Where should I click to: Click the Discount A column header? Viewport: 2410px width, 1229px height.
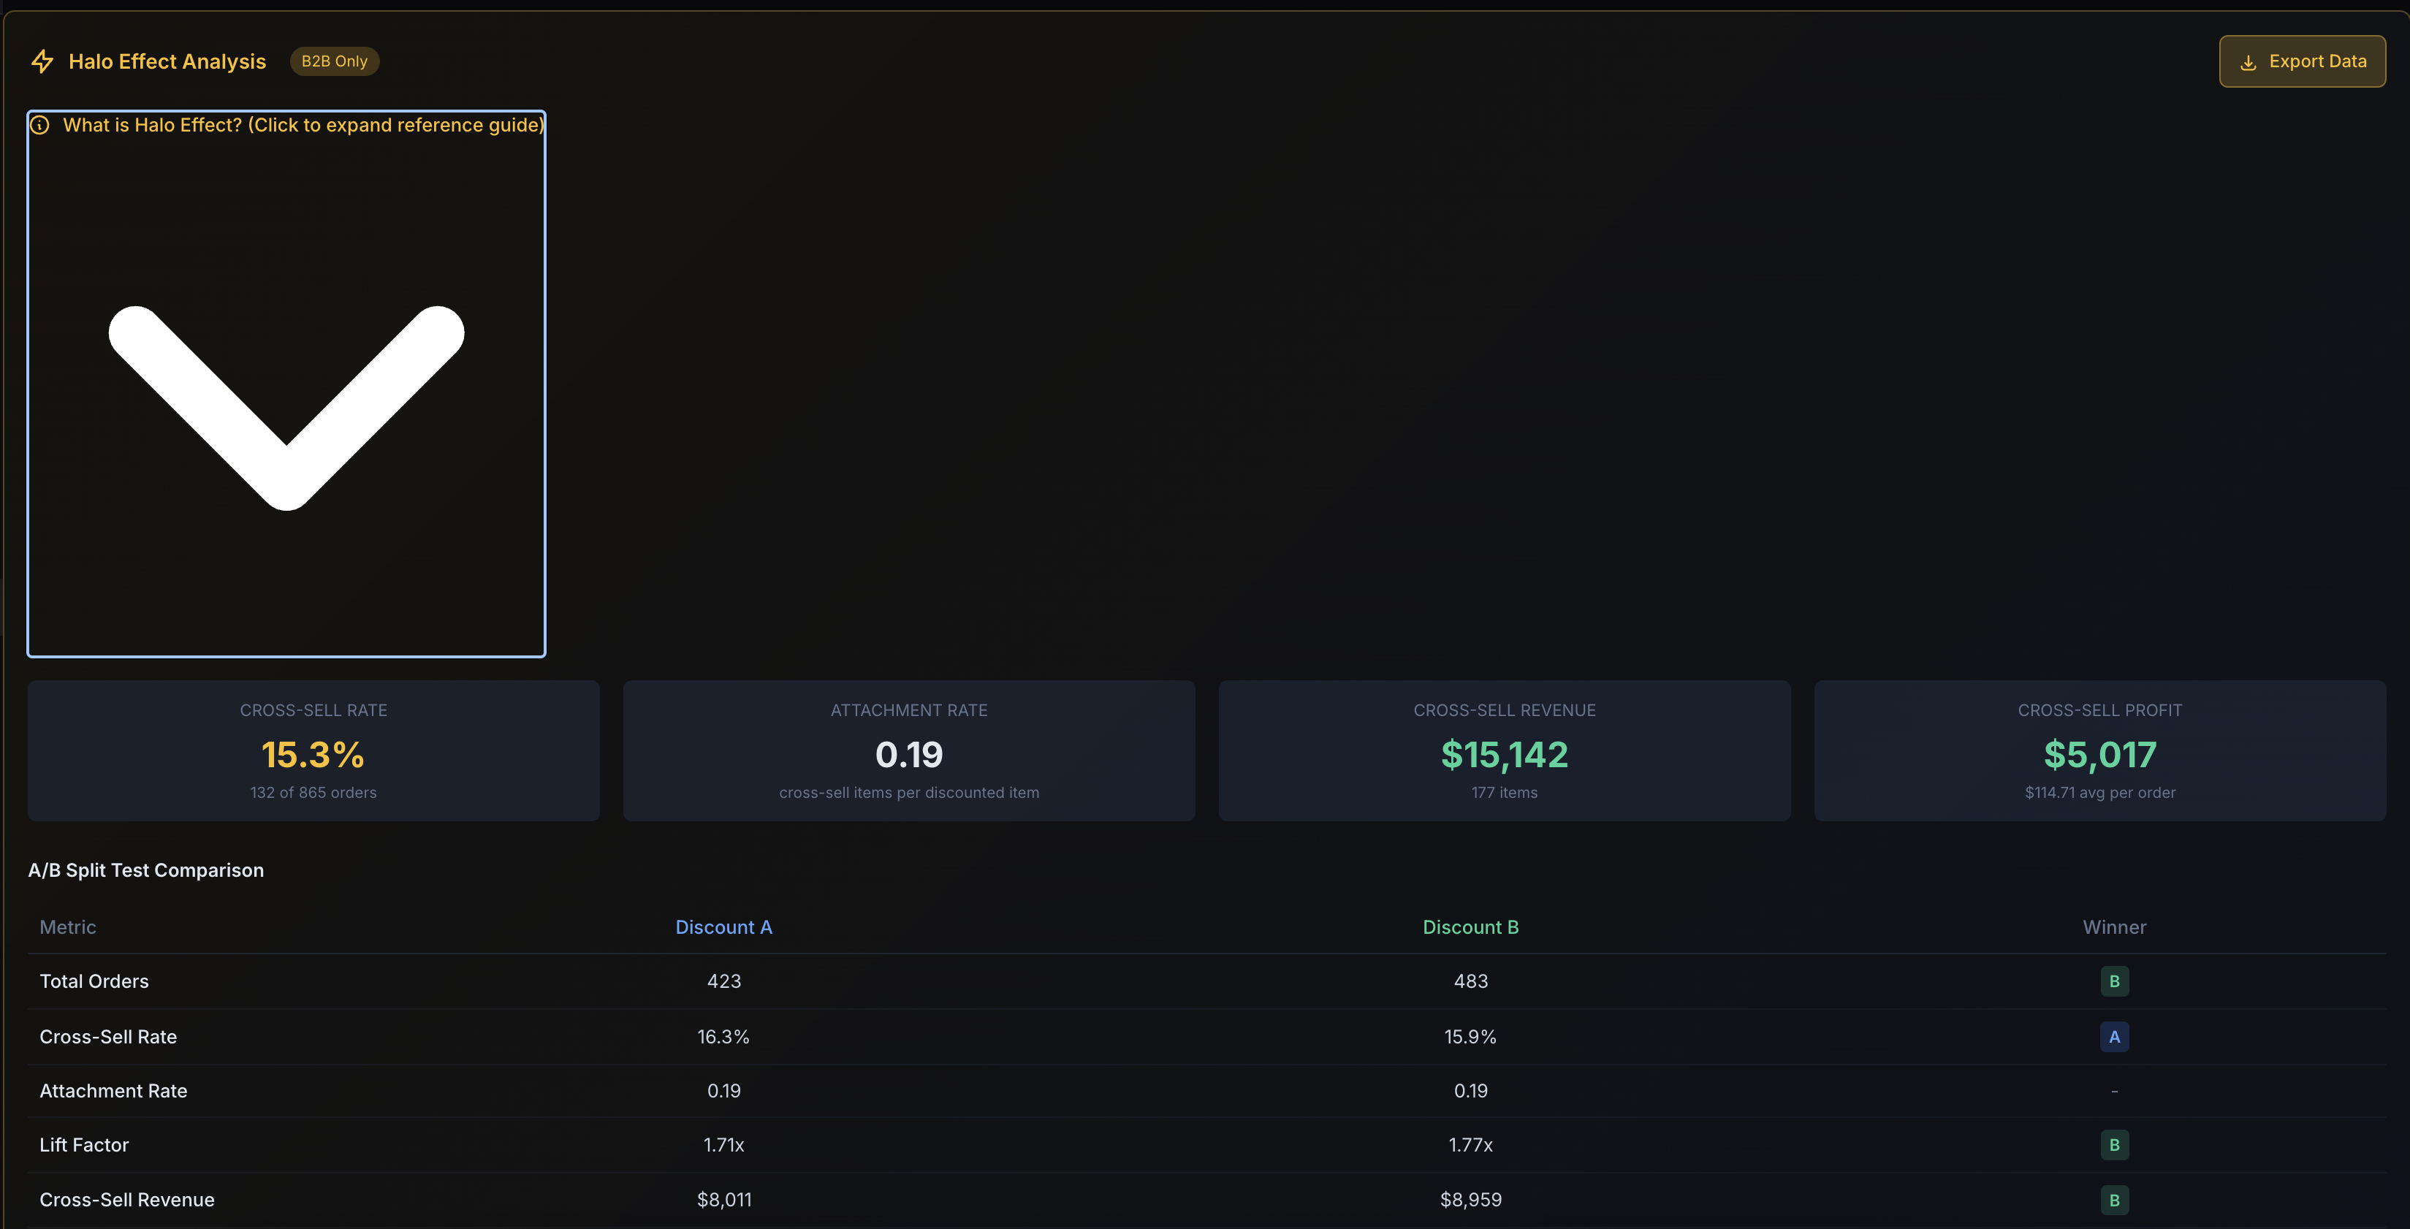point(723,927)
